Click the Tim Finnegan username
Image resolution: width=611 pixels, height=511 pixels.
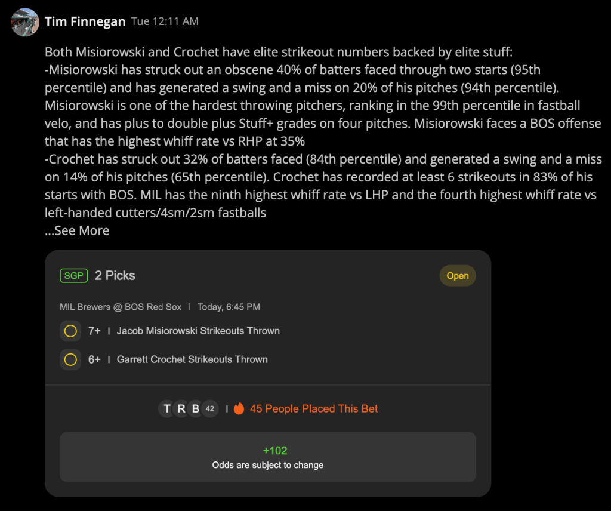(x=85, y=21)
